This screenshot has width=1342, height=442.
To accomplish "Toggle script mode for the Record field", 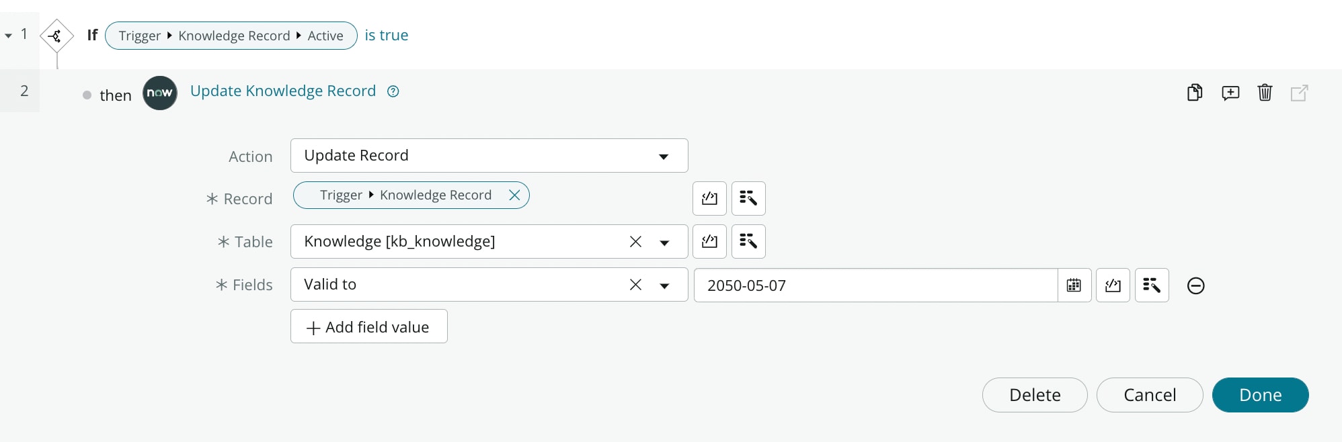I will pos(709,198).
